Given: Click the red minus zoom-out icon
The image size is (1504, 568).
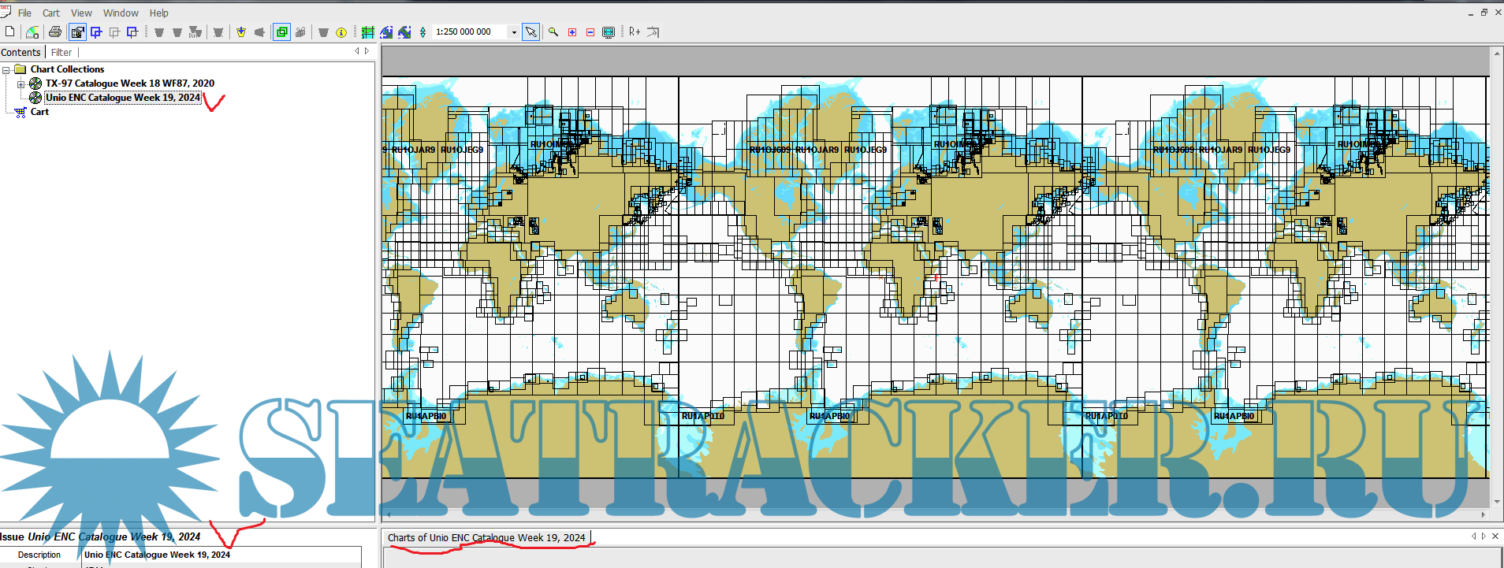Looking at the screenshot, I should [x=590, y=32].
